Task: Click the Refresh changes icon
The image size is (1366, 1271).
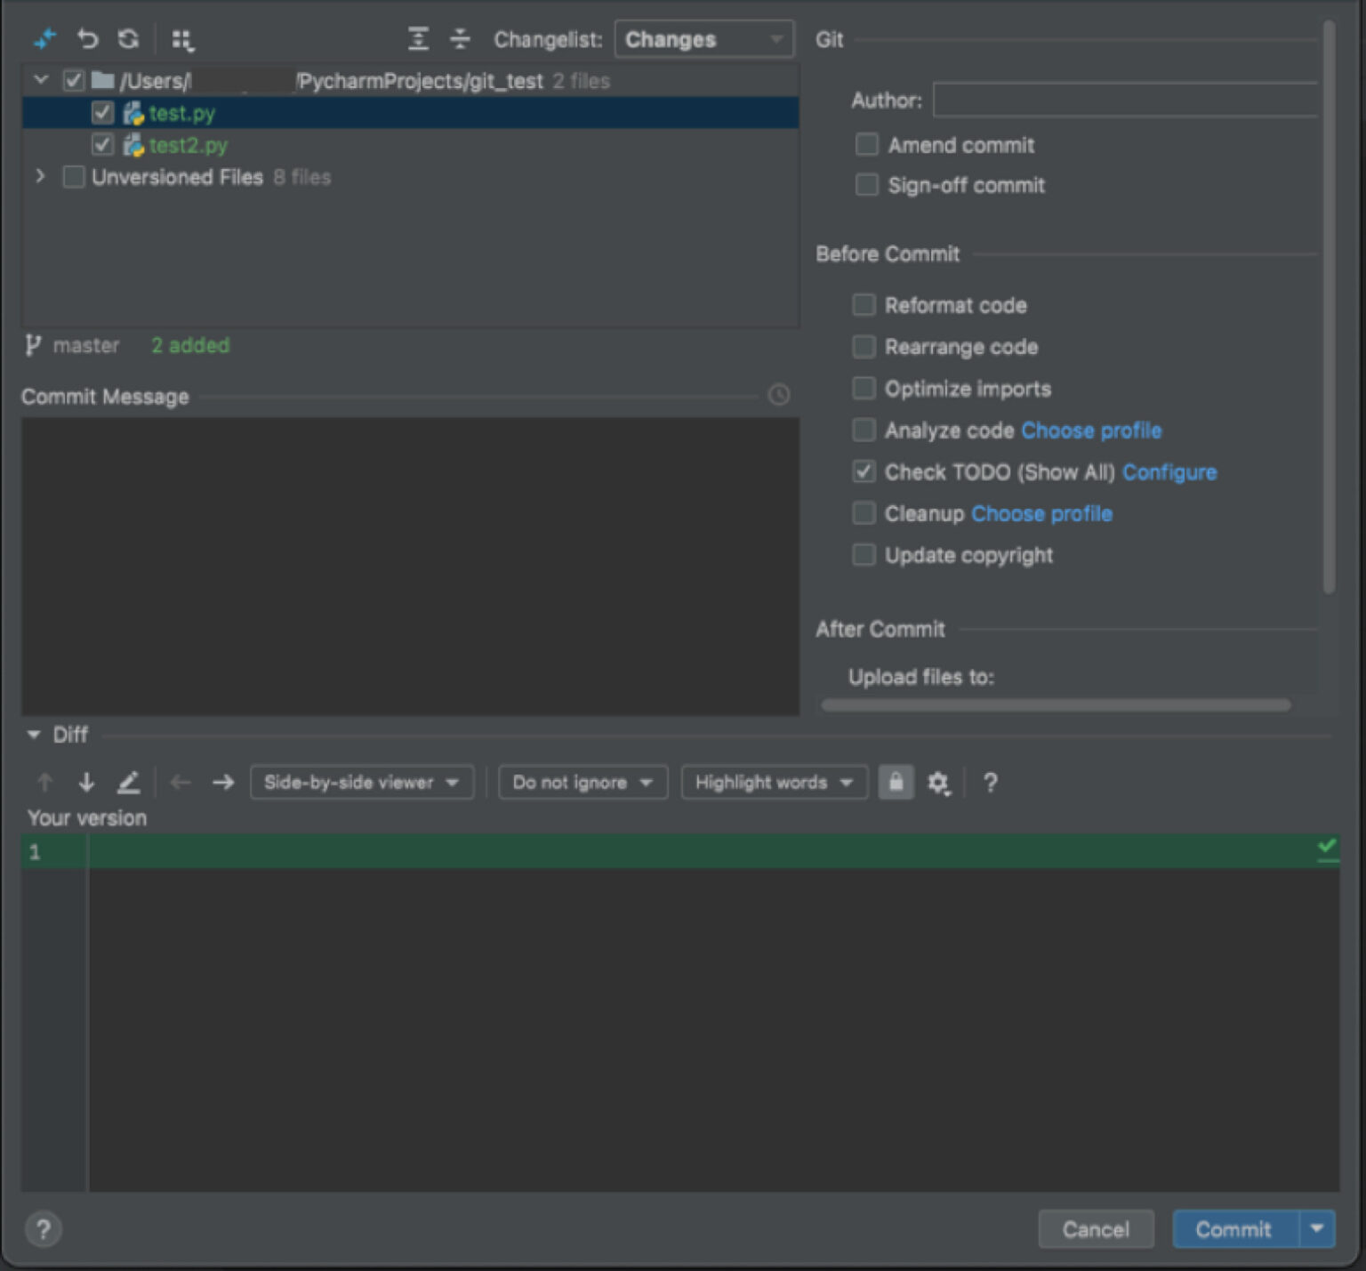Action: point(128,39)
